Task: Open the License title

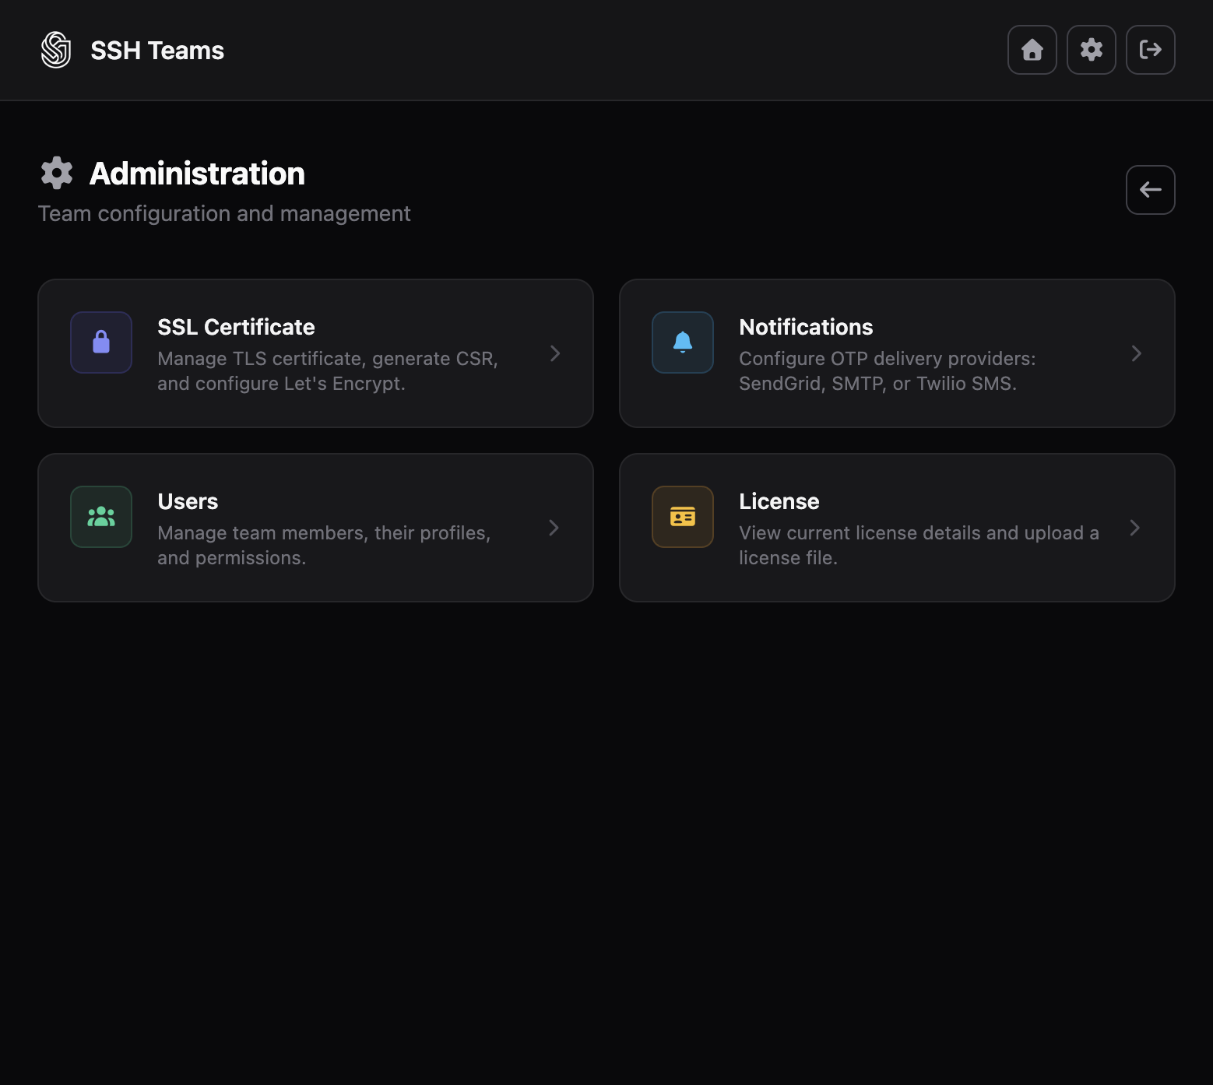Action: click(x=779, y=501)
